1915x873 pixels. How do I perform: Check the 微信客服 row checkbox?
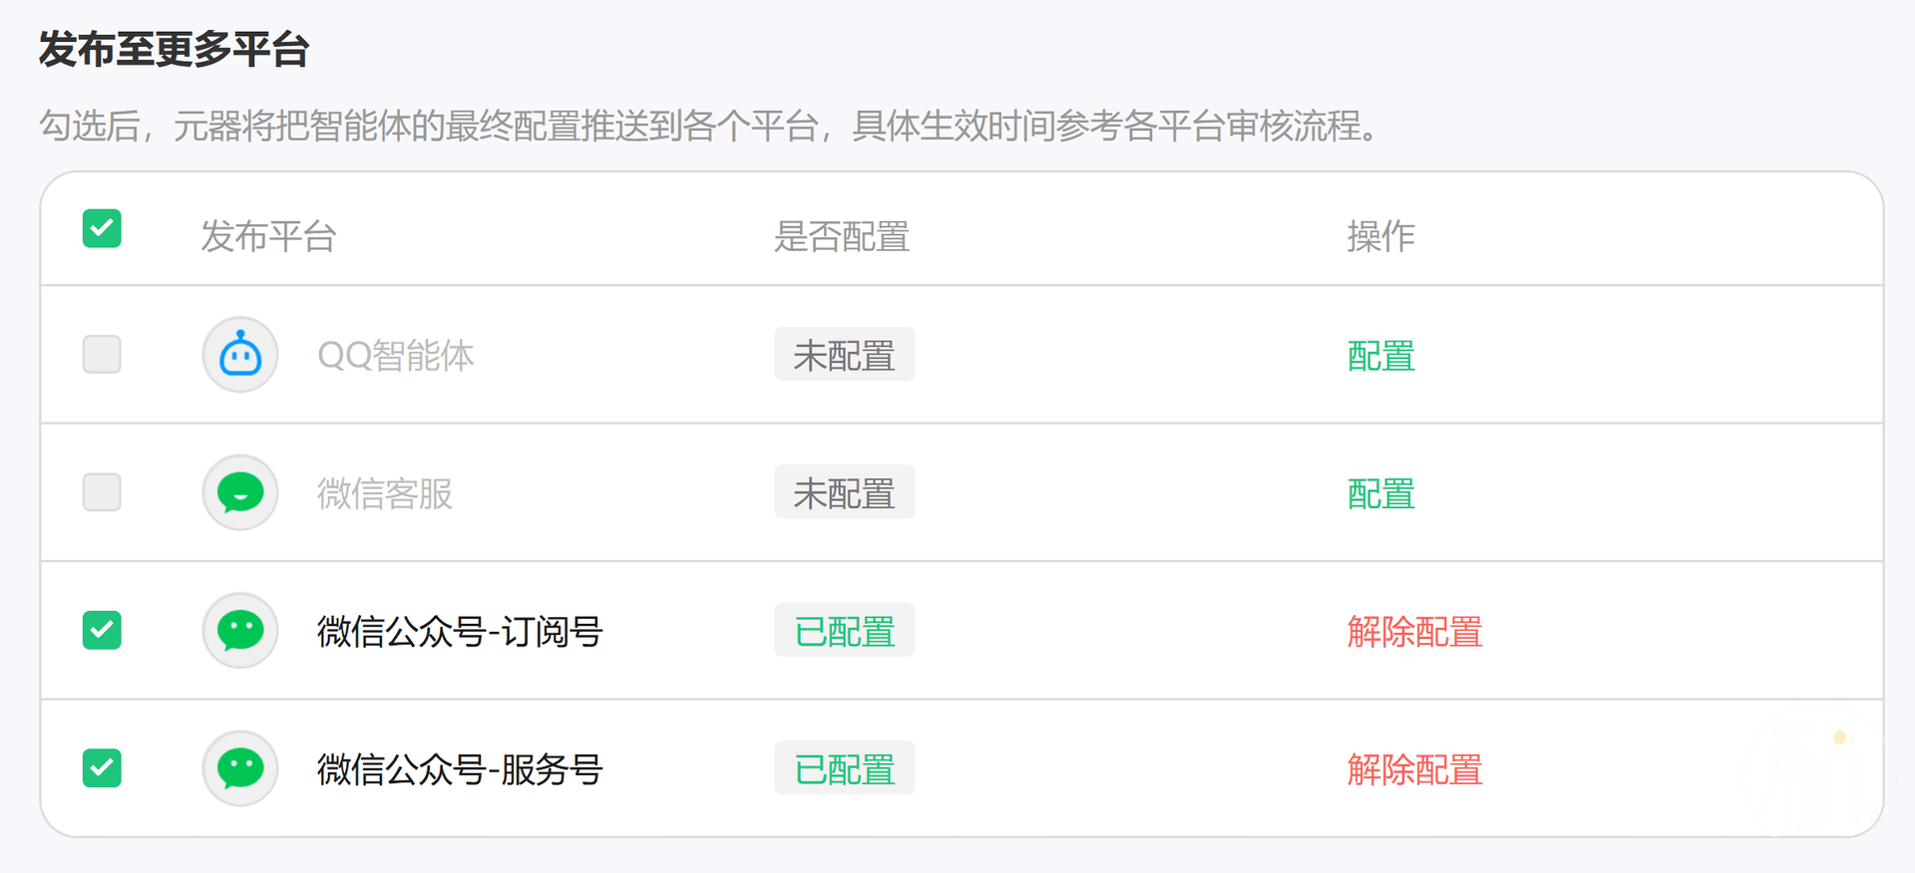pos(102,492)
